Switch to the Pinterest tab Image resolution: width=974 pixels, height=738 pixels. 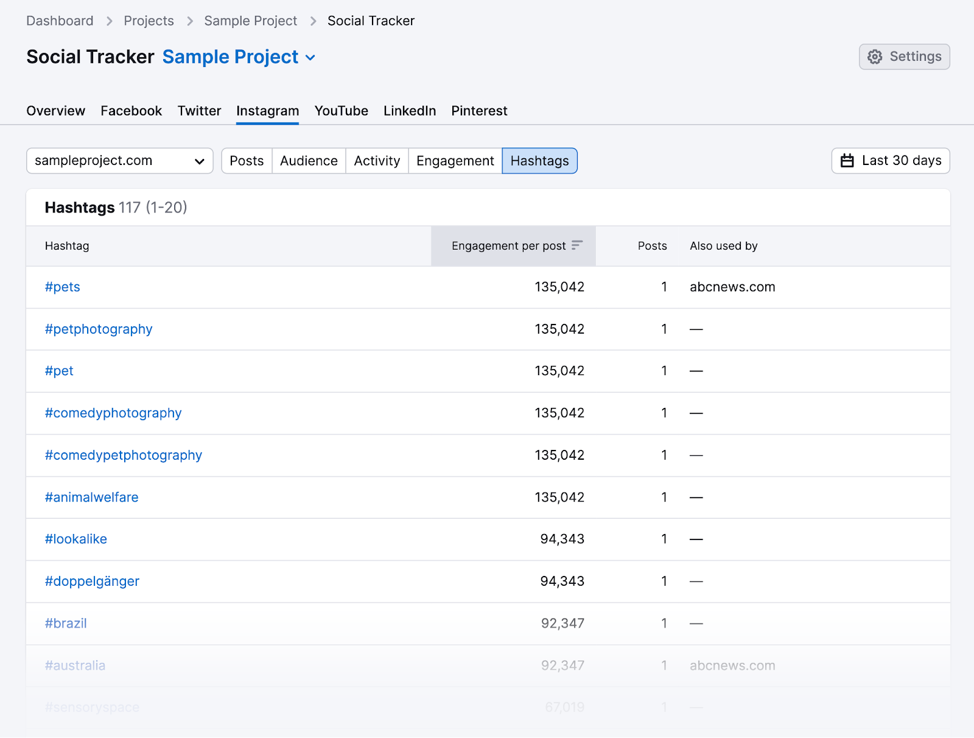(x=480, y=111)
